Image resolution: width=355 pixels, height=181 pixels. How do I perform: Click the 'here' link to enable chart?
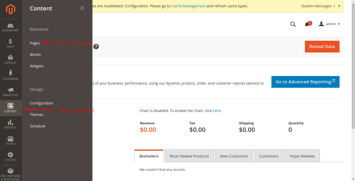tap(217, 111)
